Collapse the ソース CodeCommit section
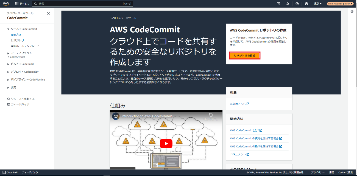 pos(8,29)
